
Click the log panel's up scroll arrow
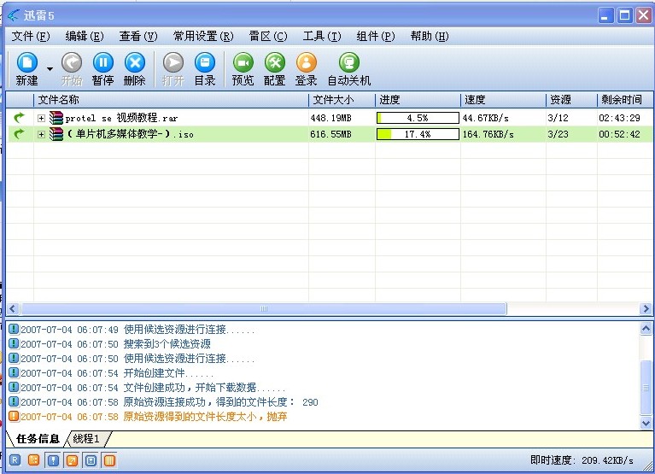point(646,329)
